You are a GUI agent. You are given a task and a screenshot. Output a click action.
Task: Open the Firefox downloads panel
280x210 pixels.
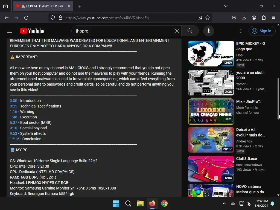pyautogui.click(x=244, y=18)
